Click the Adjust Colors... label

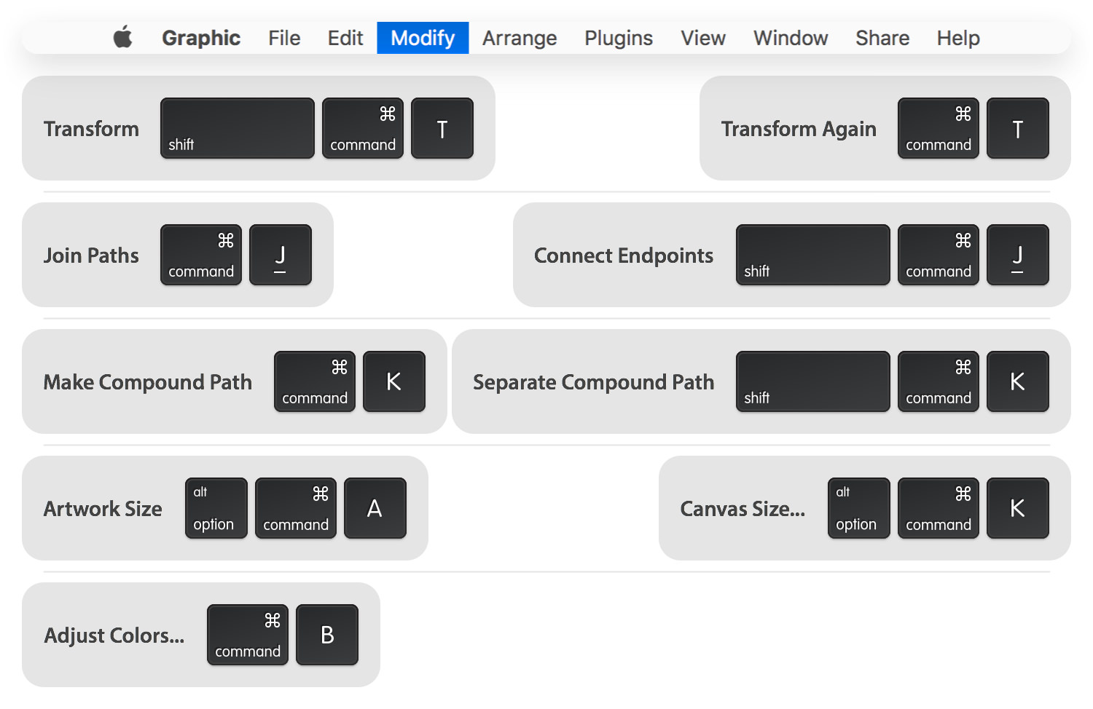(x=114, y=635)
